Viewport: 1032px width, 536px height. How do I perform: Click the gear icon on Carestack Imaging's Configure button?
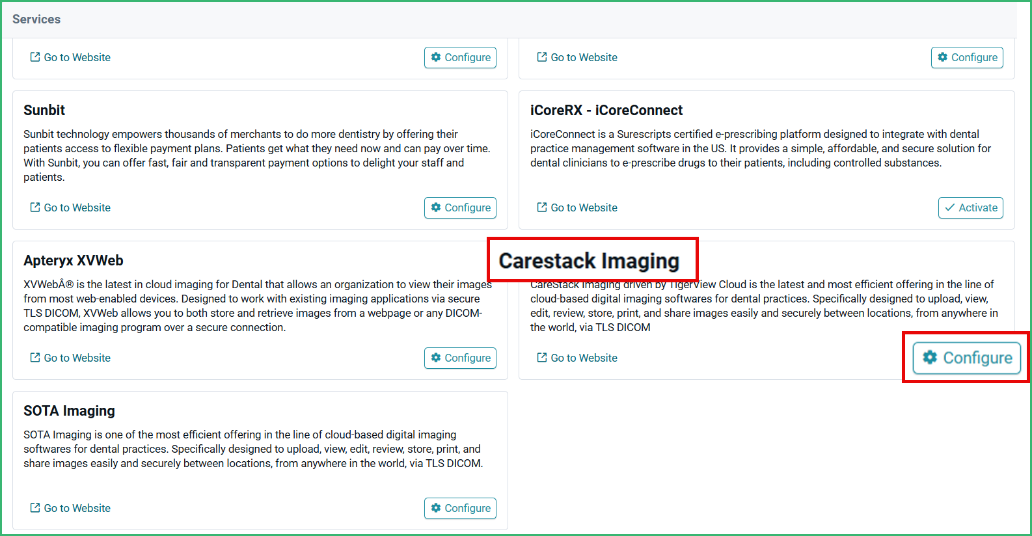pos(929,358)
